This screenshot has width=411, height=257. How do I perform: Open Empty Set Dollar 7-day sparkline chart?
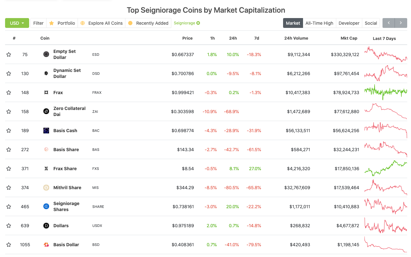(386, 54)
